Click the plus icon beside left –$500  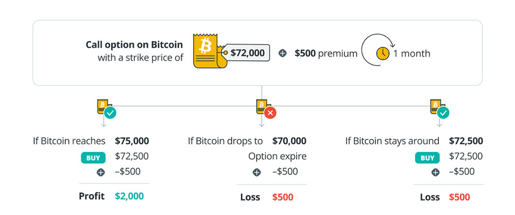[x=101, y=172]
